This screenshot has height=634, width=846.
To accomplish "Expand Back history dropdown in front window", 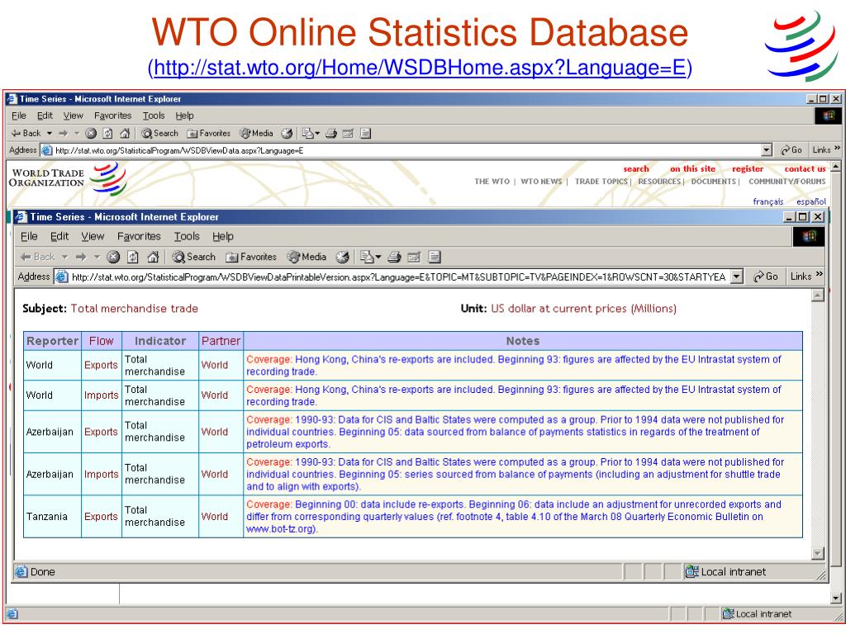I will (64, 258).
